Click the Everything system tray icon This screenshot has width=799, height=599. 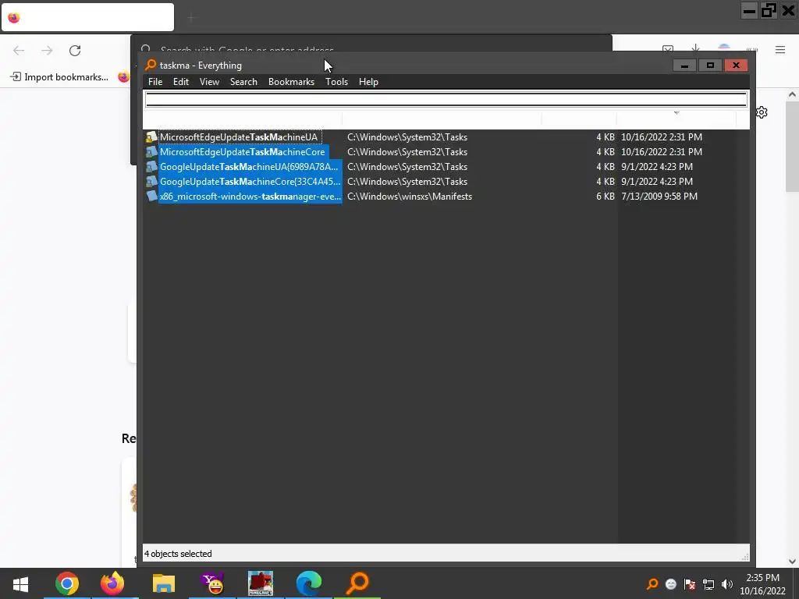click(x=652, y=584)
